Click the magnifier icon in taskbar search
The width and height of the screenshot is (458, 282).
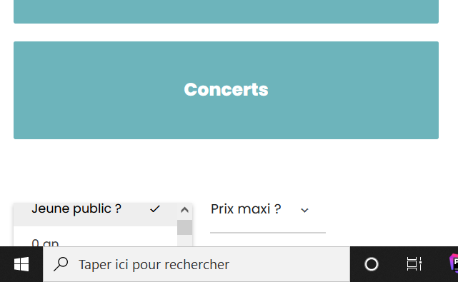click(61, 264)
